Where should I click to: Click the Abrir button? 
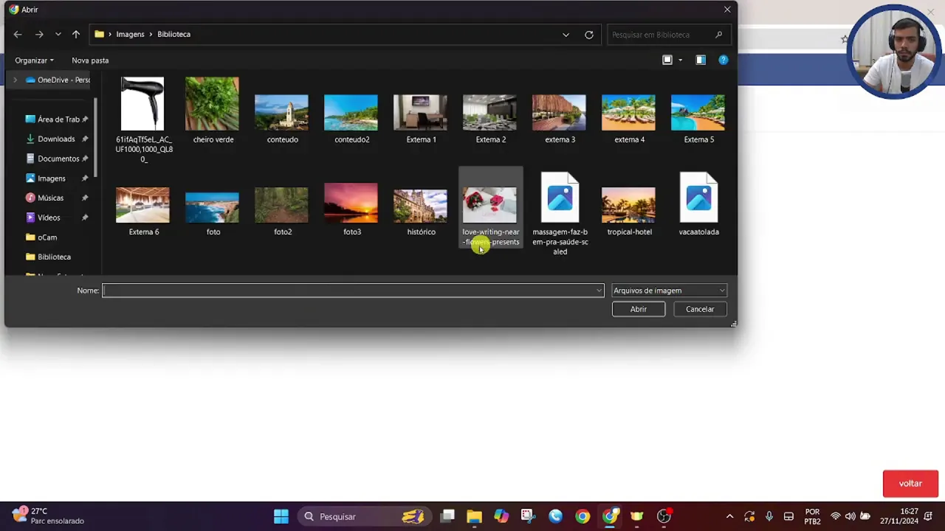click(639, 309)
